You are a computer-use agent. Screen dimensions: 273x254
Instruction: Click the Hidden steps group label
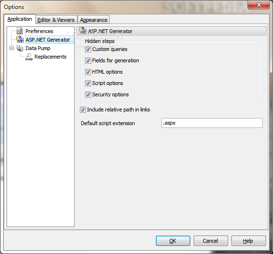coord(100,41)
